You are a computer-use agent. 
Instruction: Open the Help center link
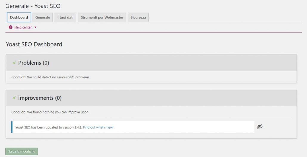(x=23, y=27)
